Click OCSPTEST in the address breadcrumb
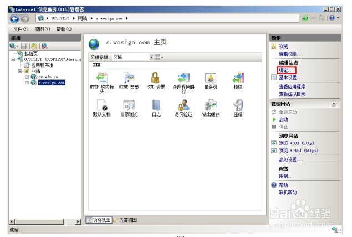This screenshot has height=237, width=352. [60, 18]
